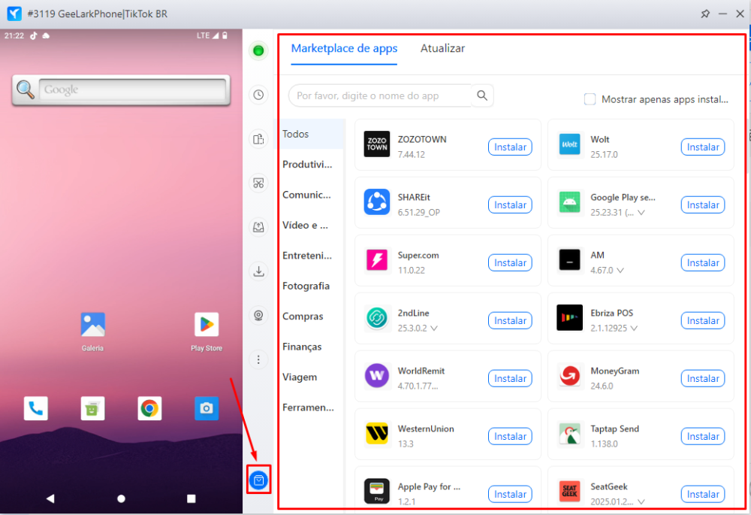The height and width of the screenshot is (515, 751).
Task: Click the SHAREit app icon
Action: 377,202
